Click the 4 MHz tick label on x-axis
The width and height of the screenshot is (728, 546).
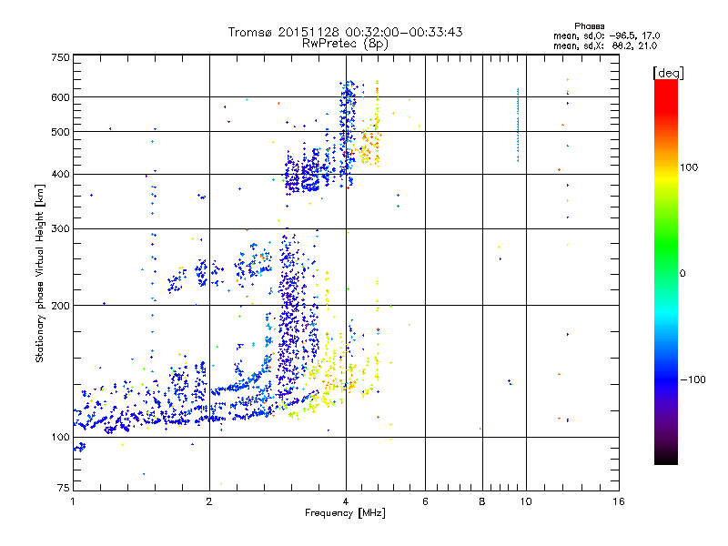coord(346,501)
